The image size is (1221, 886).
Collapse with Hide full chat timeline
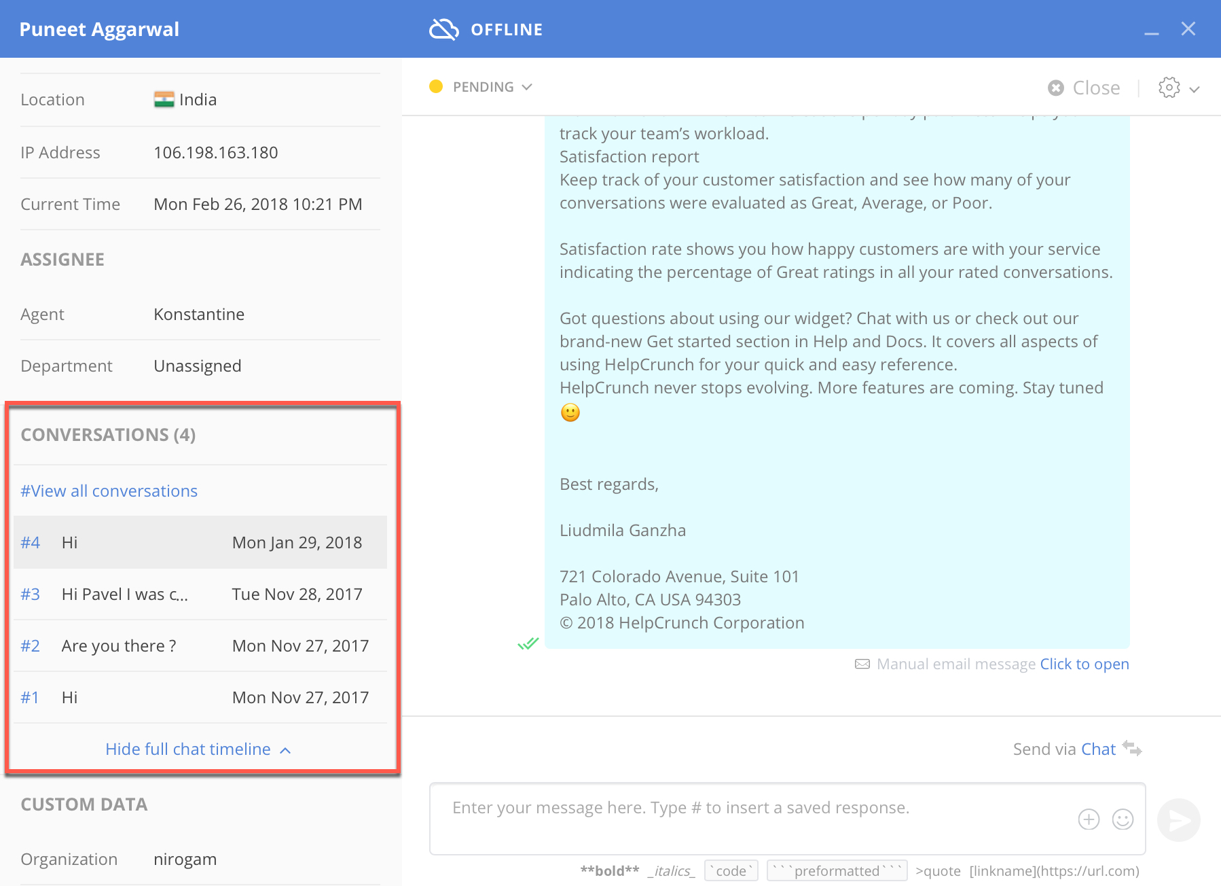click(x=198, y=749)
